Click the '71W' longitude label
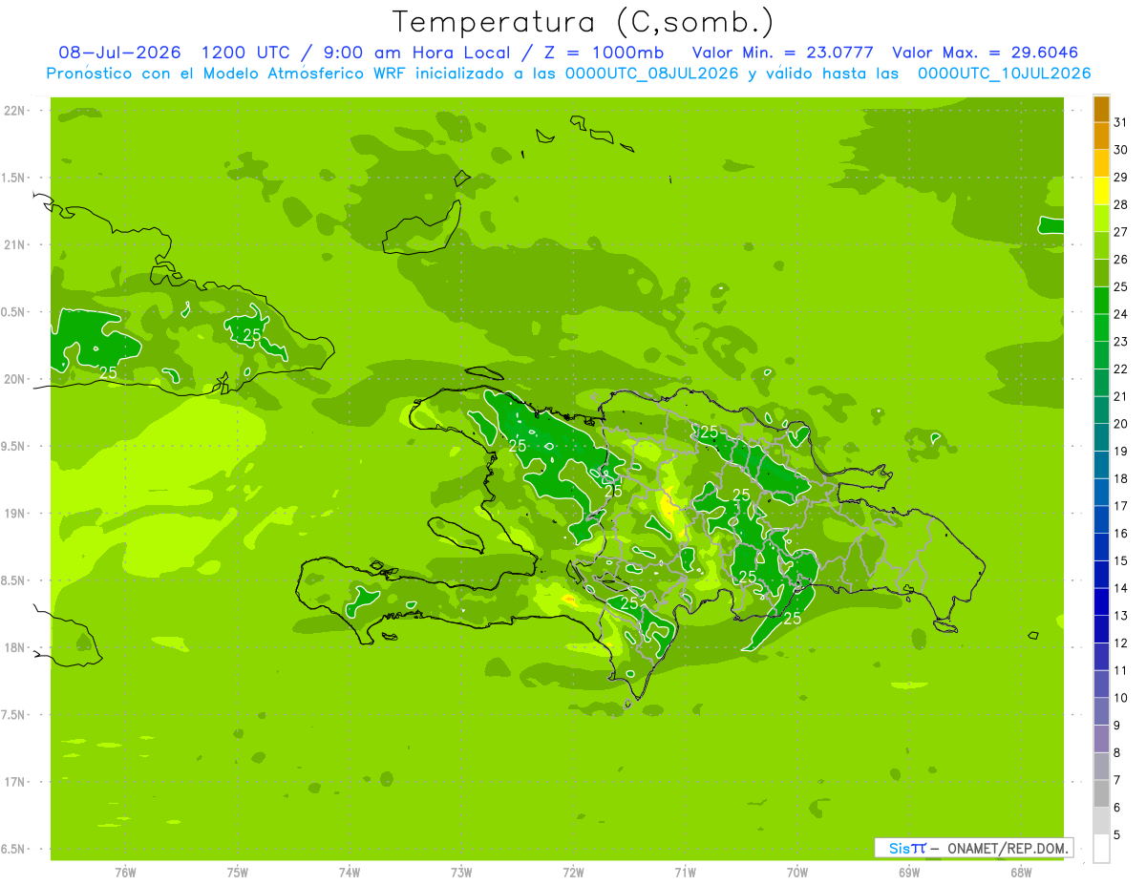The width and height of the screenshot is (1146, 885). point(685,873)
